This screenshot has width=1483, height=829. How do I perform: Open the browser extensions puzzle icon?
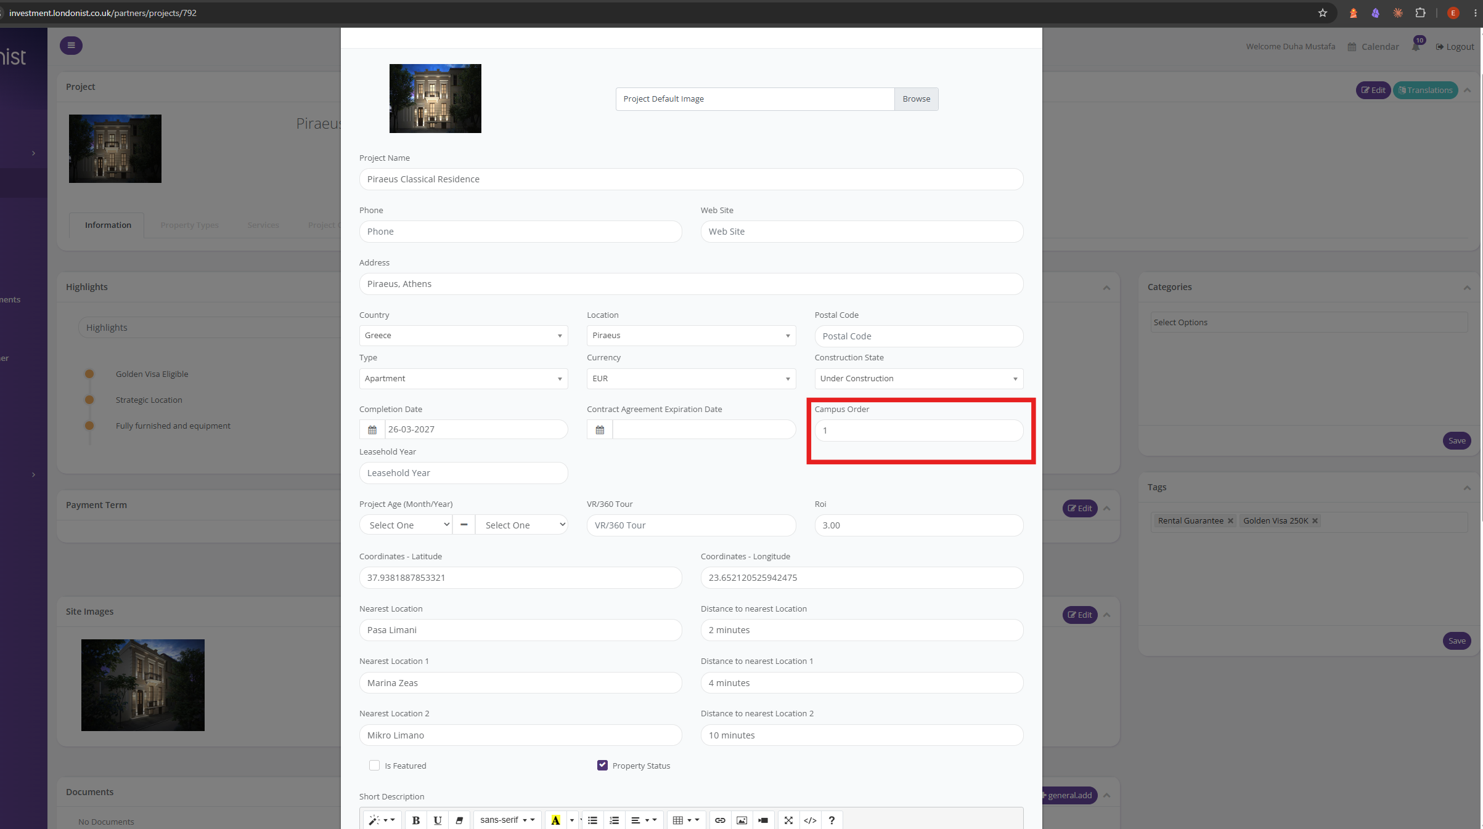pyautogui.click(x=1420, y=13)
